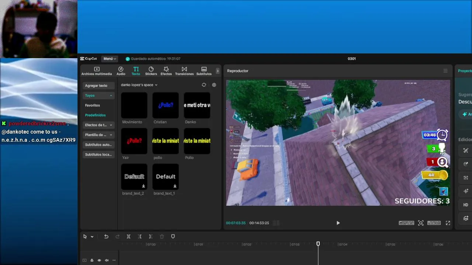The image size is (472, 265).
Task: Click the Relación aspect ratio button
Action: pos(434,223)
